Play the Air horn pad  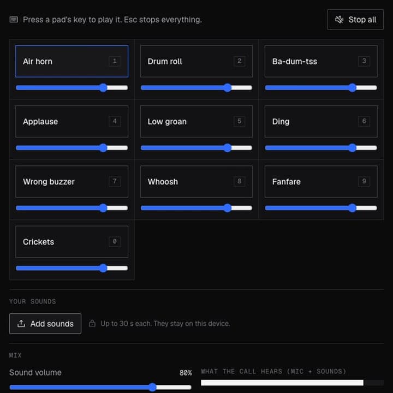pos(72,61)
